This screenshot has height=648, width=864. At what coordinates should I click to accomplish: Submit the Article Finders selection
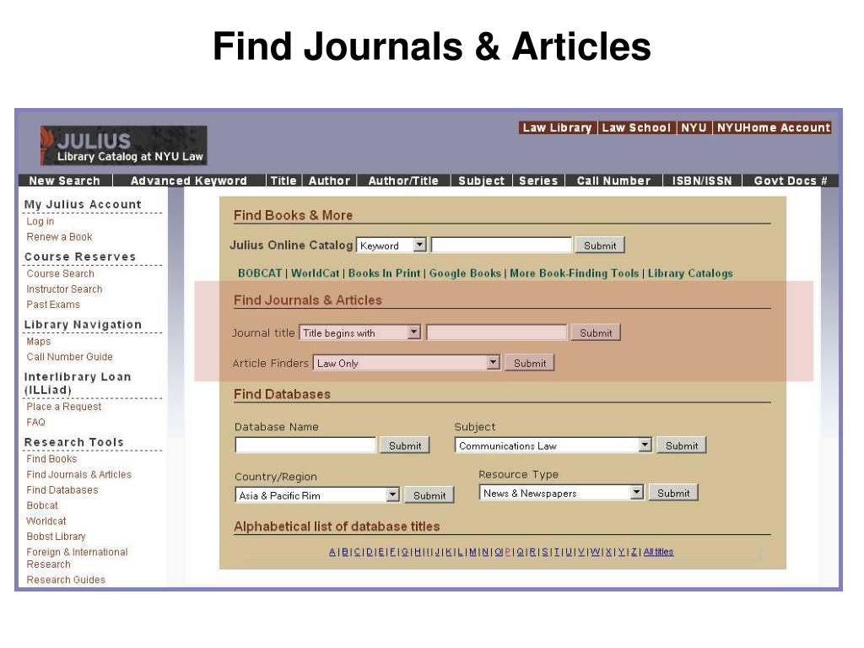tap(530, 363)
